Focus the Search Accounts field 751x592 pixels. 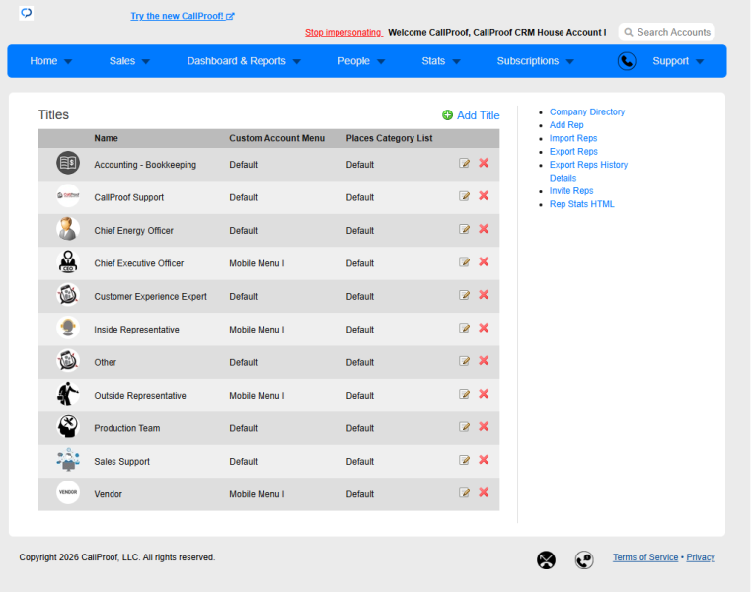[667, 32]
